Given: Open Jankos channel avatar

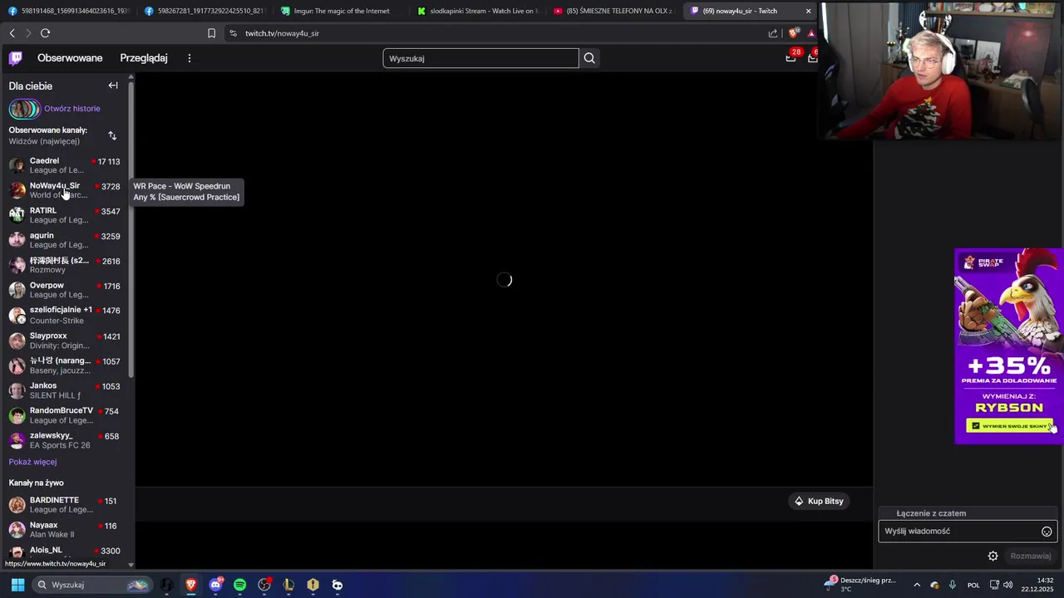Looking at the screenshot, I should point(17,390).
